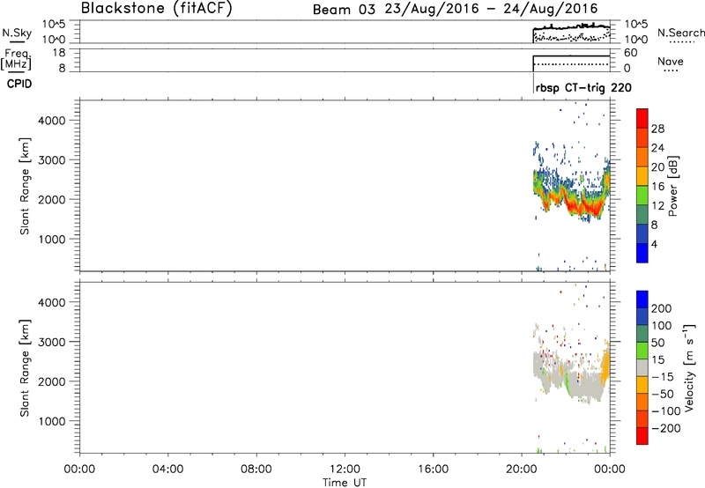
Task: Select the 04:00 time tick label
Action: 167,470
